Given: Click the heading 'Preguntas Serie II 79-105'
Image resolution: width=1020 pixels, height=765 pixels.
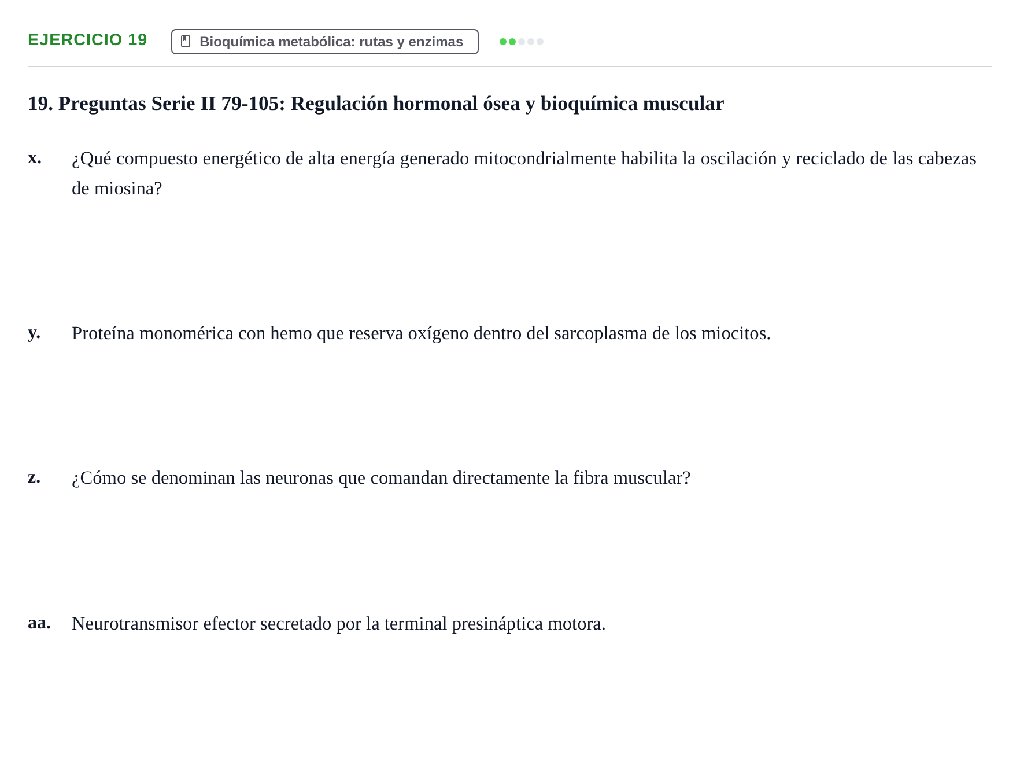Looking at the screenshot, I should (x=376, y=104).
